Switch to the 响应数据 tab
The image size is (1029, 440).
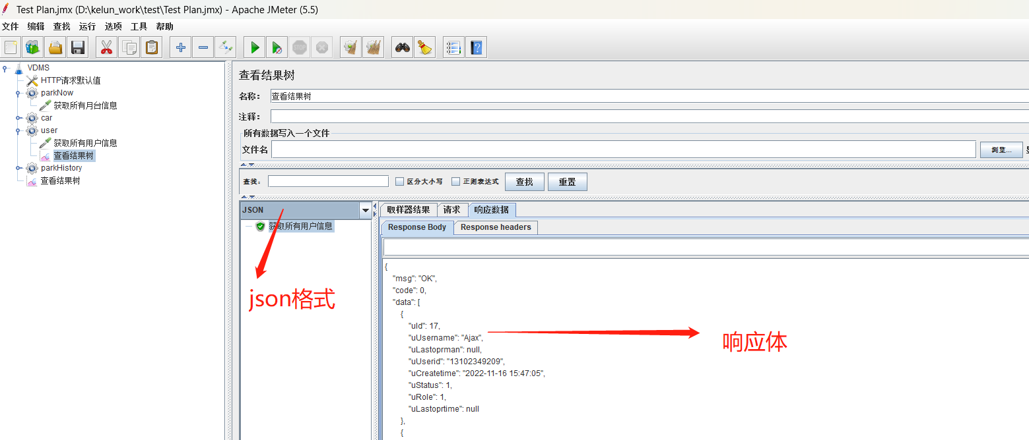492,210
